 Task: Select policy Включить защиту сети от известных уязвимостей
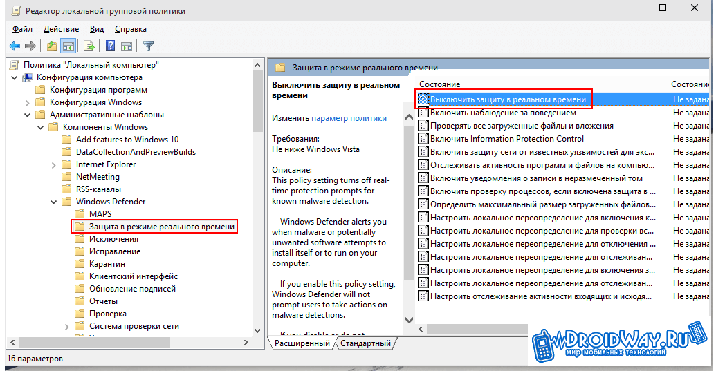tap(542, 152)
